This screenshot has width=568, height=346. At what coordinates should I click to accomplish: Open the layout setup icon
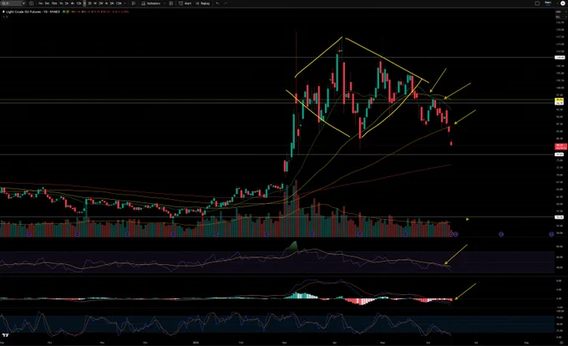click(537, 3)
